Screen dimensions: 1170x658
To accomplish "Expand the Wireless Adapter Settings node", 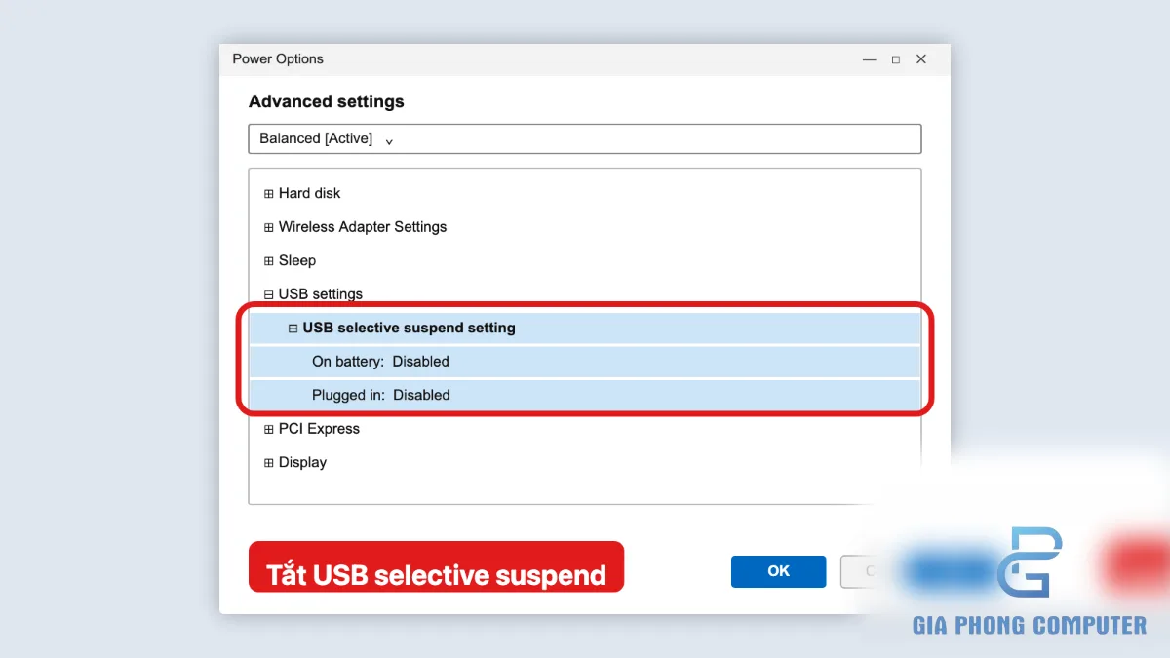I will coord(269,227).
